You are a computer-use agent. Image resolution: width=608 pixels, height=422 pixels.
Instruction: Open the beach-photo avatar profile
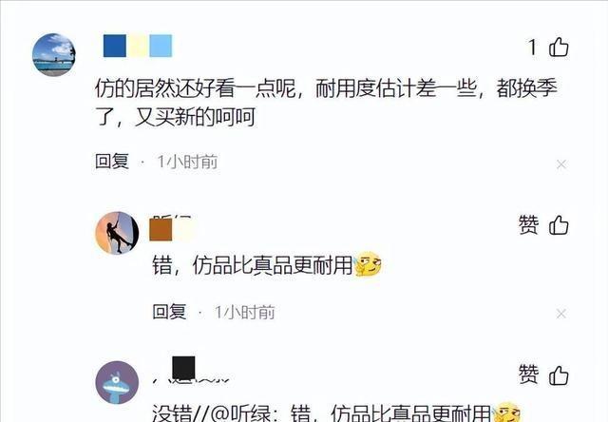pyautogui.click(x=53, y=54)
